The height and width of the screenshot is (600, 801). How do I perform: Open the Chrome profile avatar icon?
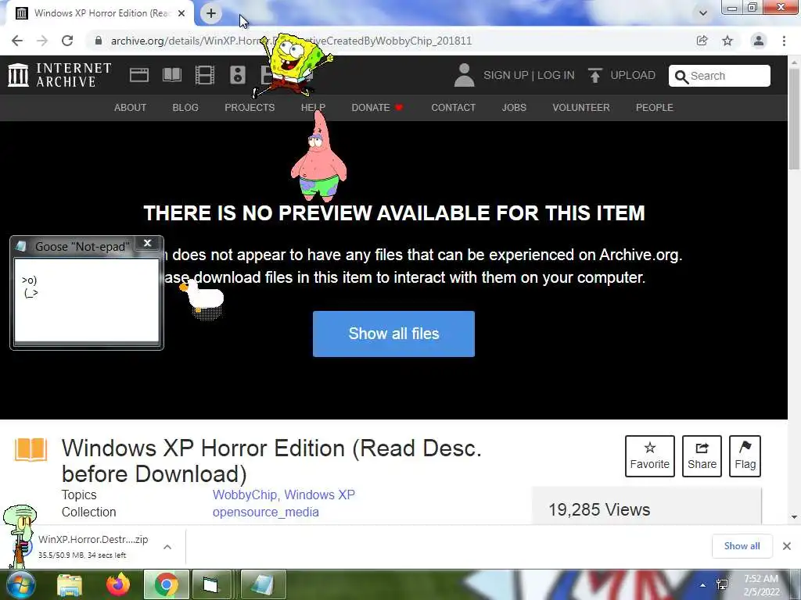click(759, 41)
